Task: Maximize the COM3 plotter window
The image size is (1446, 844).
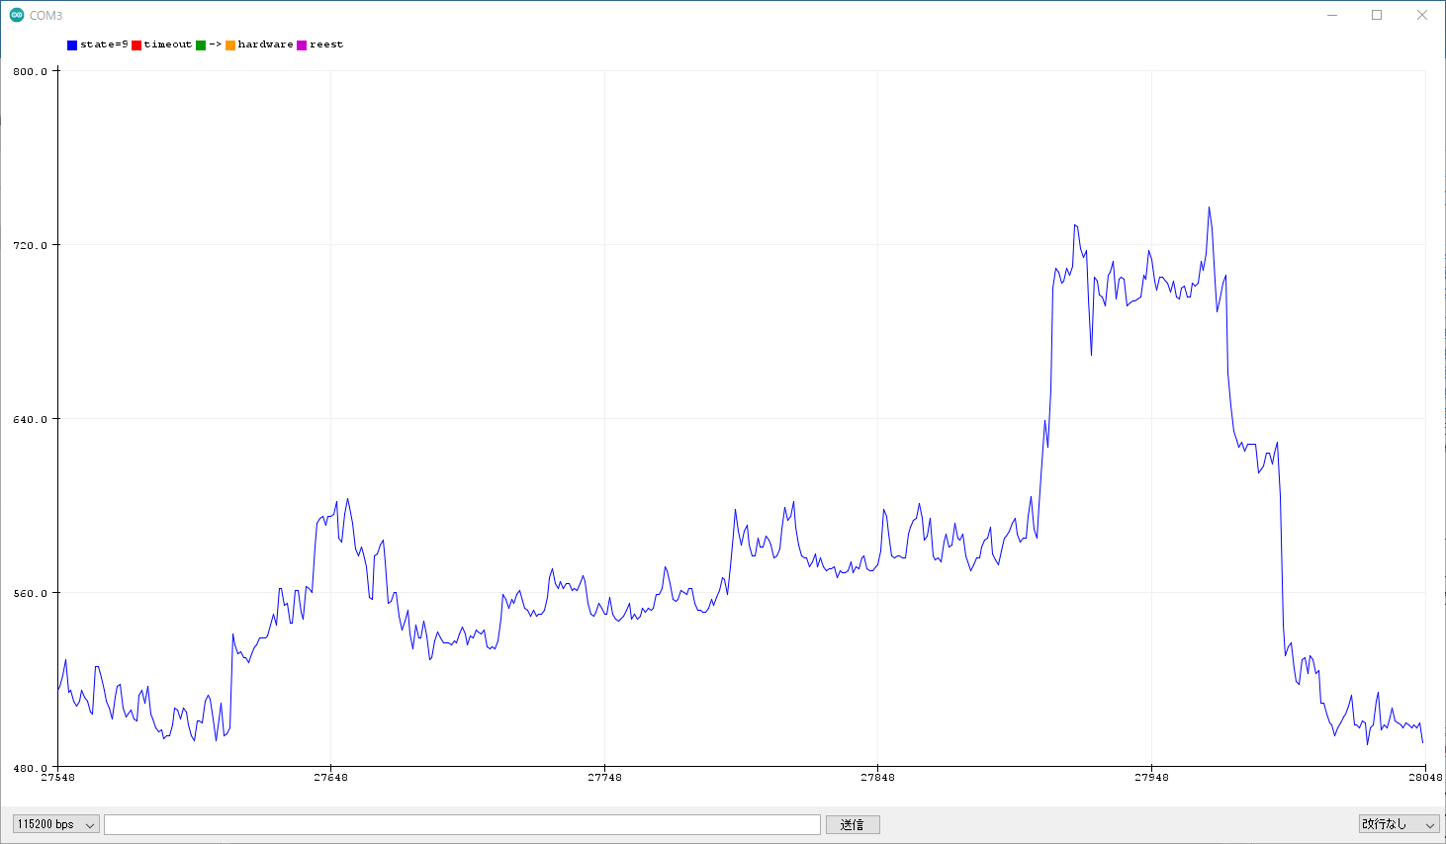Action: point(1377,15)
